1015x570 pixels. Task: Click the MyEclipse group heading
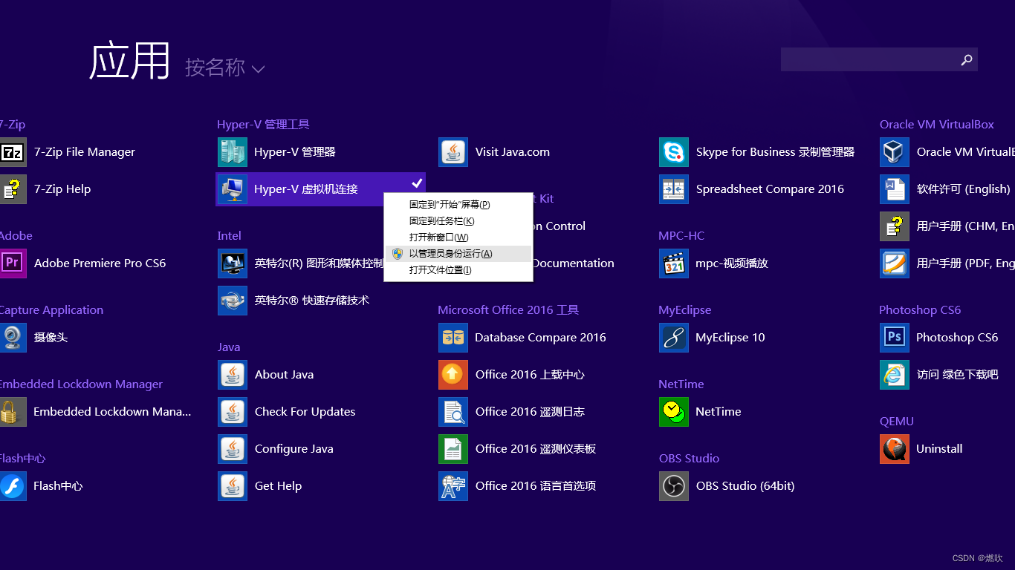(x=685, y=310)
